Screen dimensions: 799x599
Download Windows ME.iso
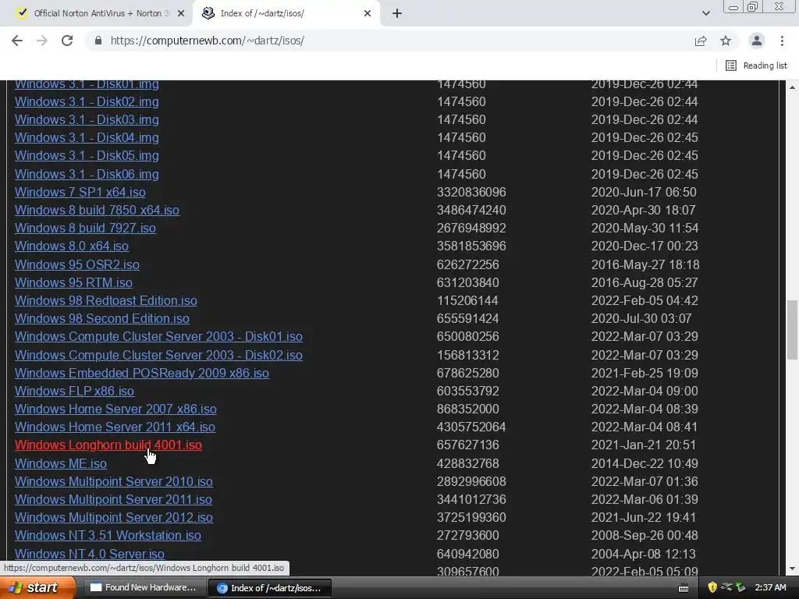pyautogui.click(x=61, y=463)
